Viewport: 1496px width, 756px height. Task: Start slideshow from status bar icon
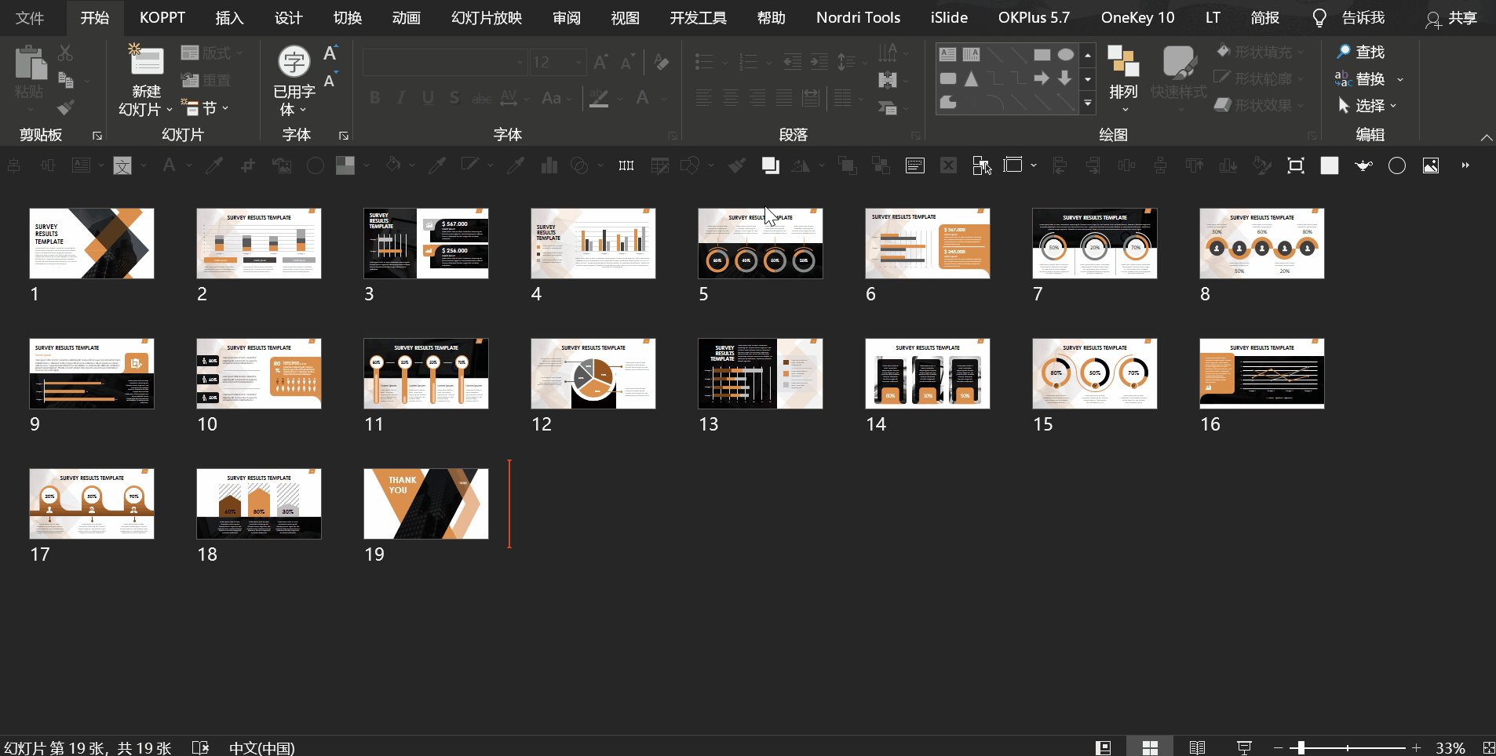(1244, 747)
